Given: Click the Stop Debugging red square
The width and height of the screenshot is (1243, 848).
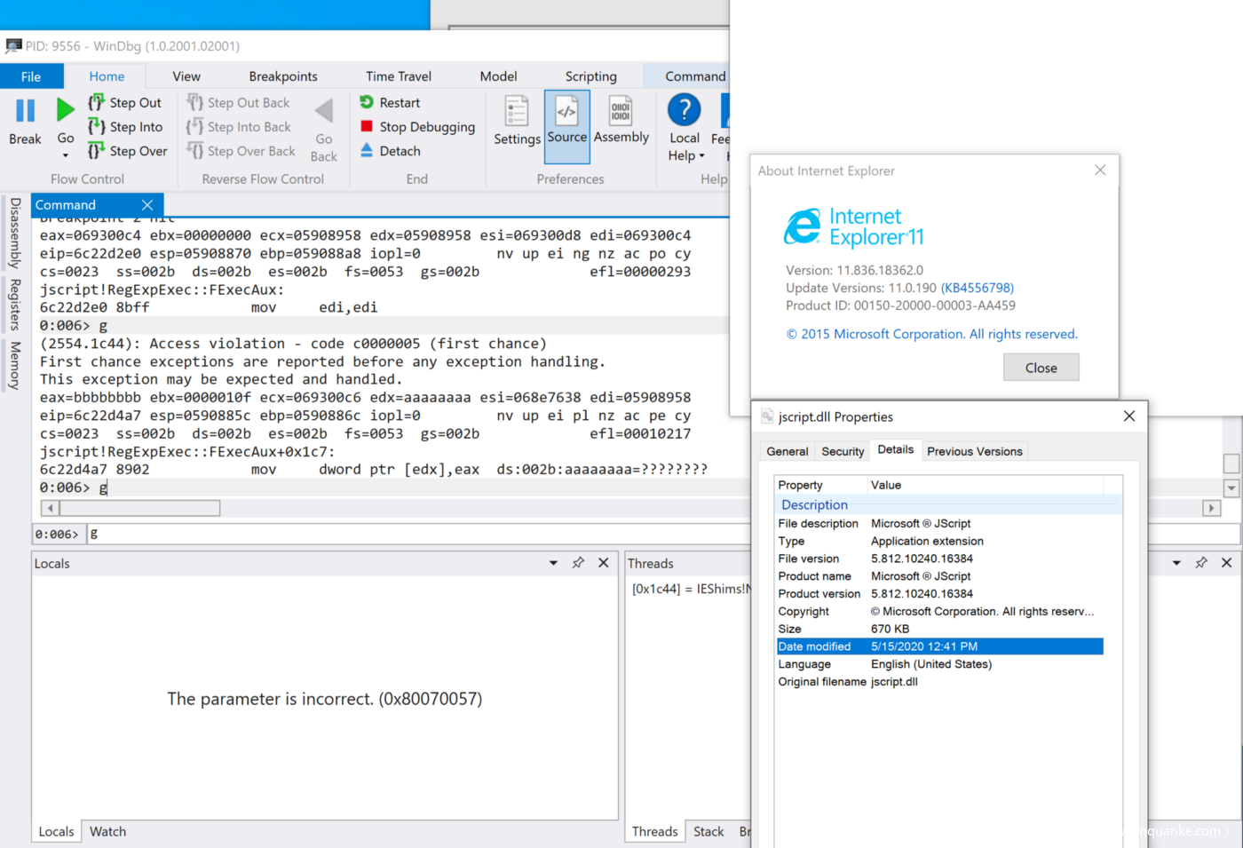Looking at the screenshot, I should 367,126.
